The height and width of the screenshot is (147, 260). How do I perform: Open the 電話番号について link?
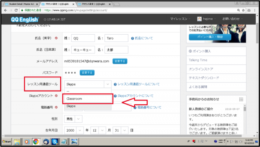click(149, 108)
